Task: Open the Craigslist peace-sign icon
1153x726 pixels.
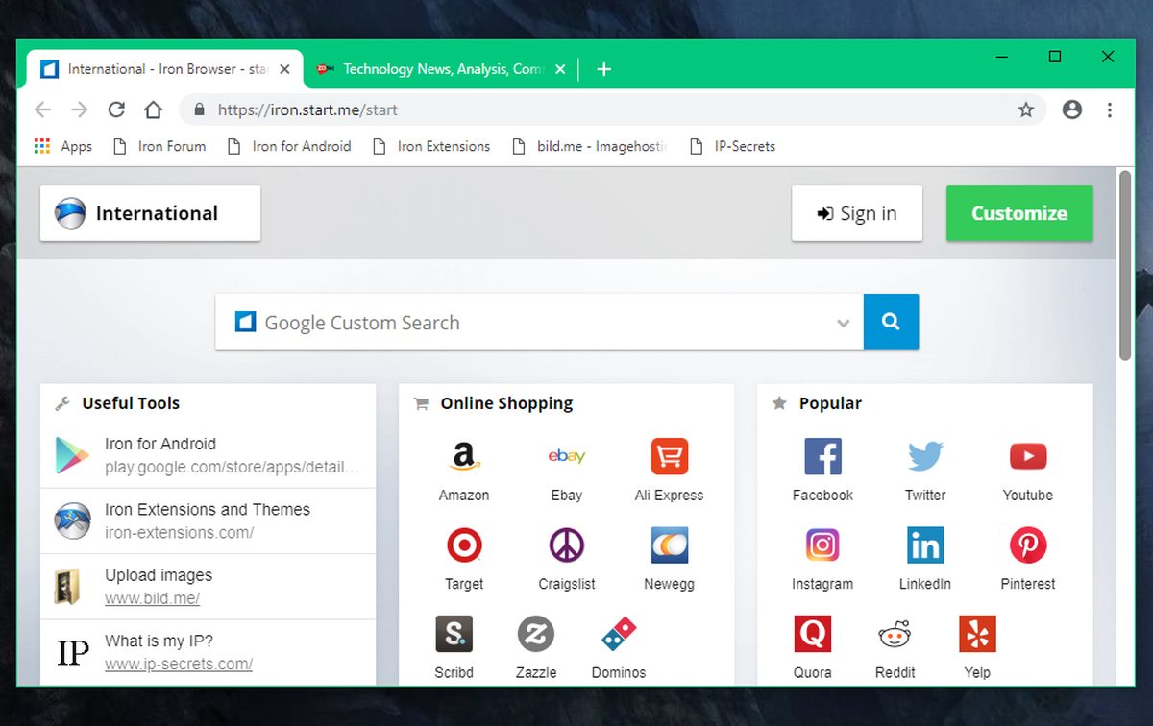Action: pos(567,545)
